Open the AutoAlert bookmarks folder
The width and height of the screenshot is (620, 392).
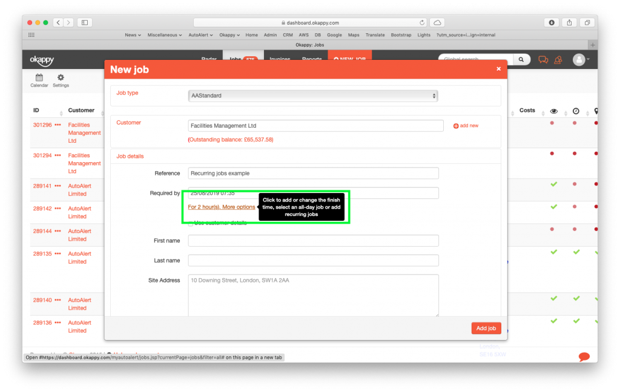point(200,34)
